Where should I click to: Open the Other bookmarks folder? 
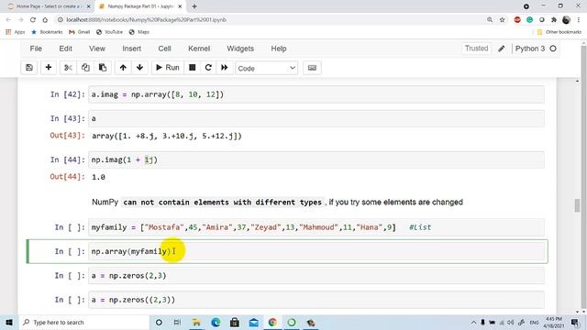[x=559, y=32]
